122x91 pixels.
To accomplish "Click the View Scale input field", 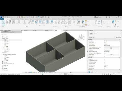I will [112, 41].
